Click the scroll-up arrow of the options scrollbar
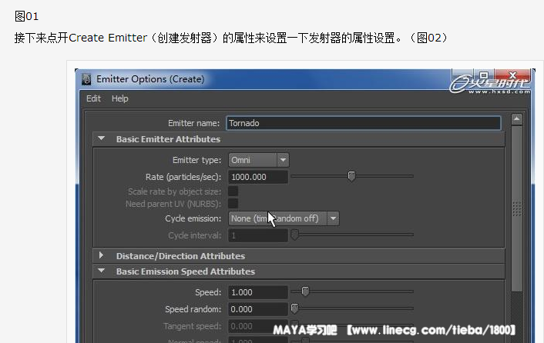Viewport: 544px width, 343px height. point(516,119)
